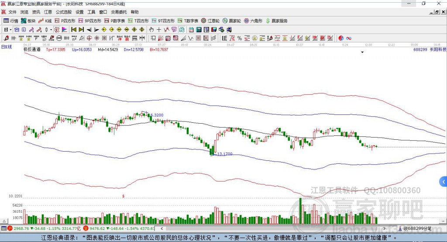Open the 工具 menu
Viewport: 447px width, 242px height.
[91, 12]
